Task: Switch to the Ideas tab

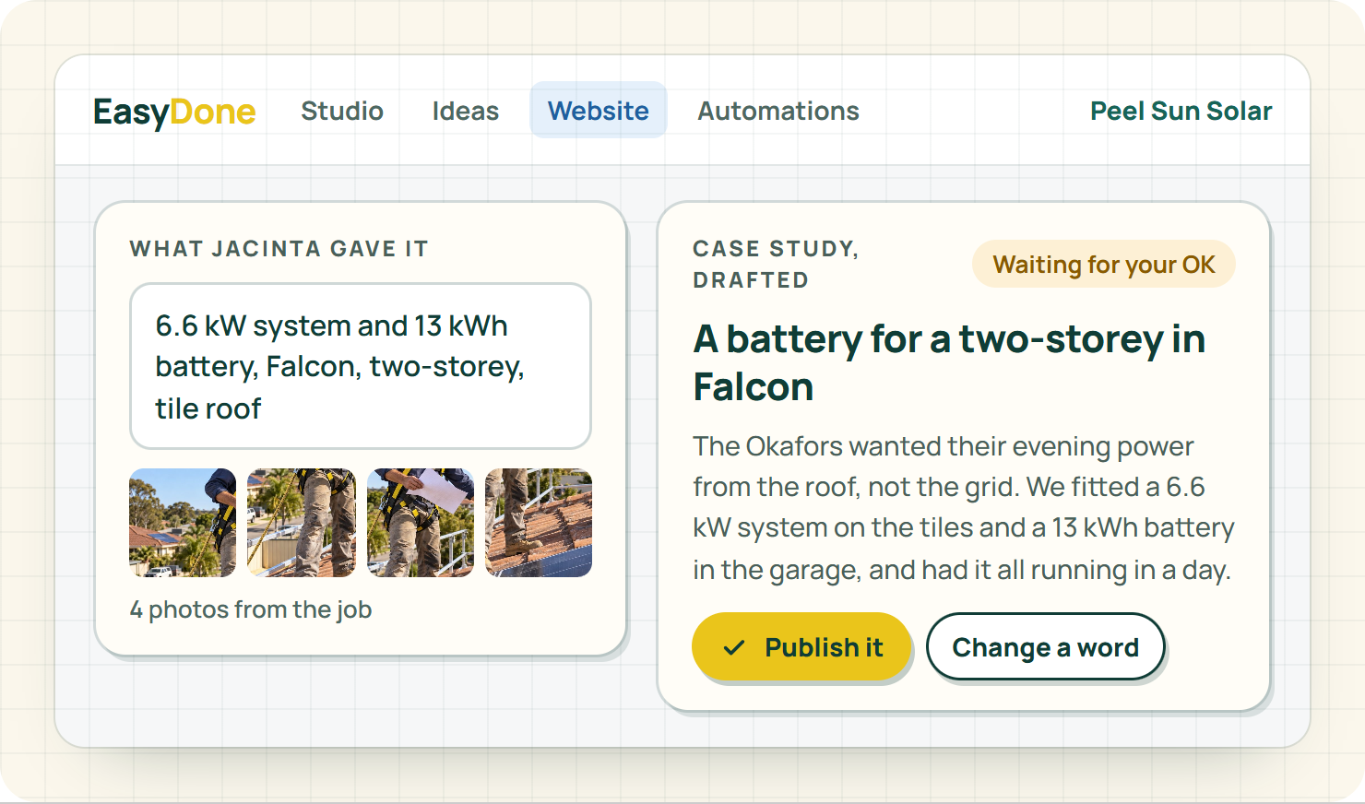Action: pyautogui.click(x=466, y=111)
